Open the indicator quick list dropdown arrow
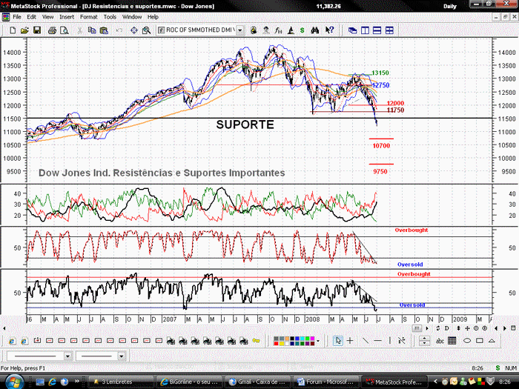 click(240, 30)
